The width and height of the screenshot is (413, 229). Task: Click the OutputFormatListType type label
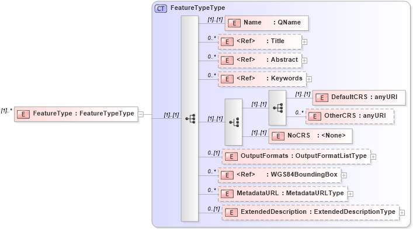(331, 156)
